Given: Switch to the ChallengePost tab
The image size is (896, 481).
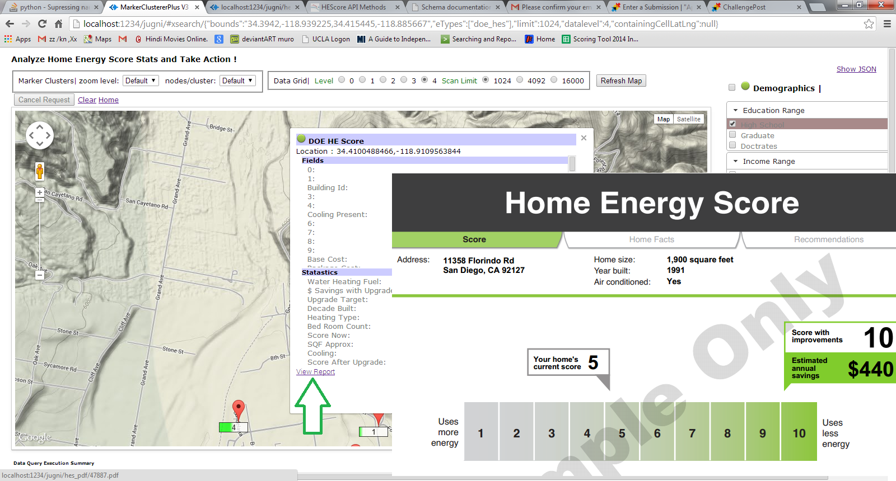Looking at the screenshot, I should [x=757, y=7].
